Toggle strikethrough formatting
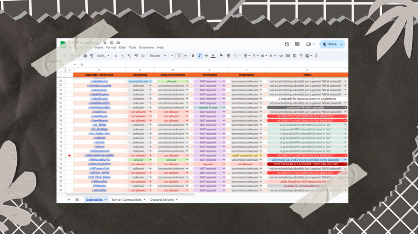 [x=206, y=56]
